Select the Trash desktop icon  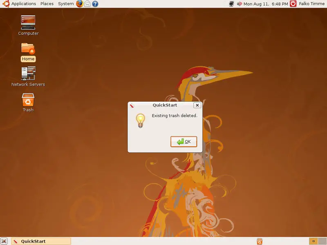(28, 103)
